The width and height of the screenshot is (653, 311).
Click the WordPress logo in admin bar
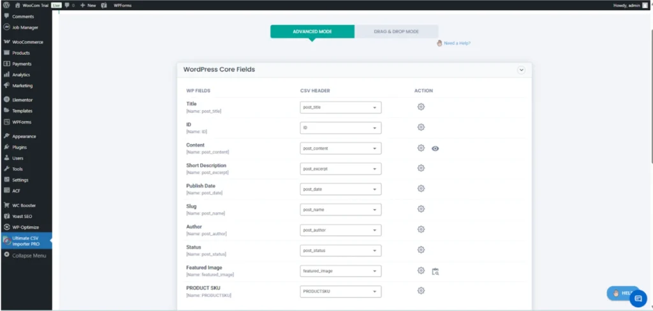click(6, 5)
